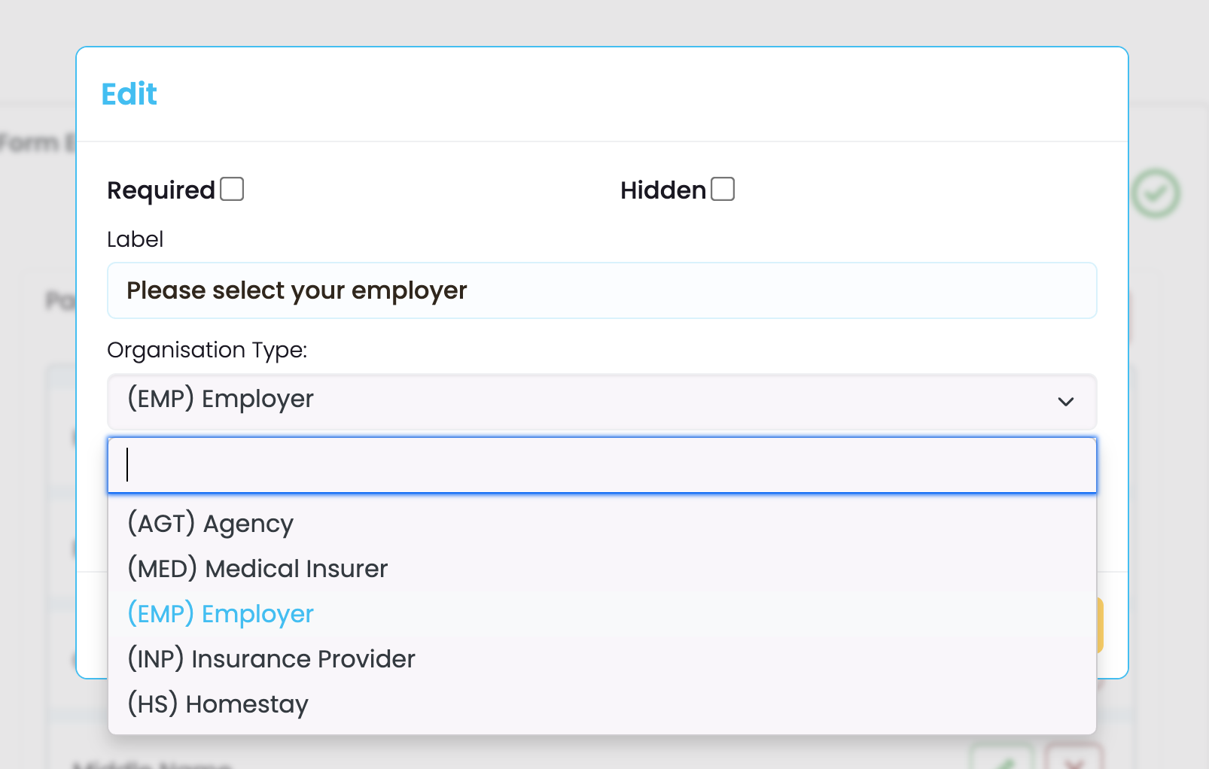The image size is (1209, 769).
Task: Click the 'Label' field caption
Action: (135, 239)
